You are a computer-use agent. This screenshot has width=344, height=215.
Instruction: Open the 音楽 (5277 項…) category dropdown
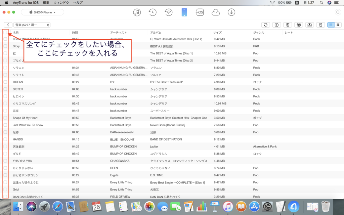pos(32,25)
